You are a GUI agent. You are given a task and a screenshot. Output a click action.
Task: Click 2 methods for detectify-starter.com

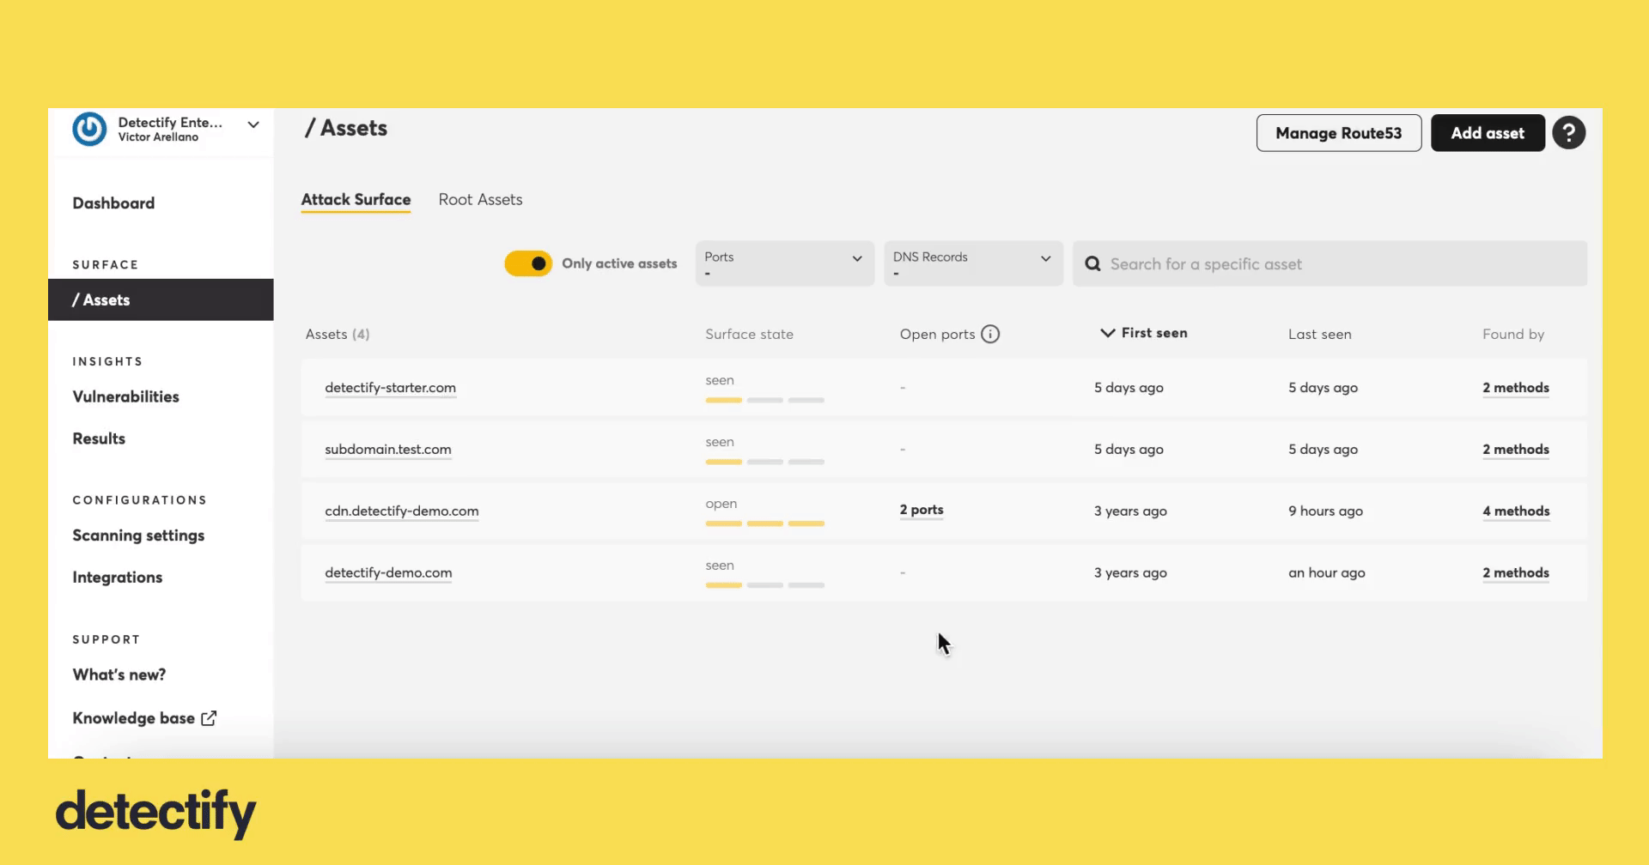click(x=1516, y=388)
